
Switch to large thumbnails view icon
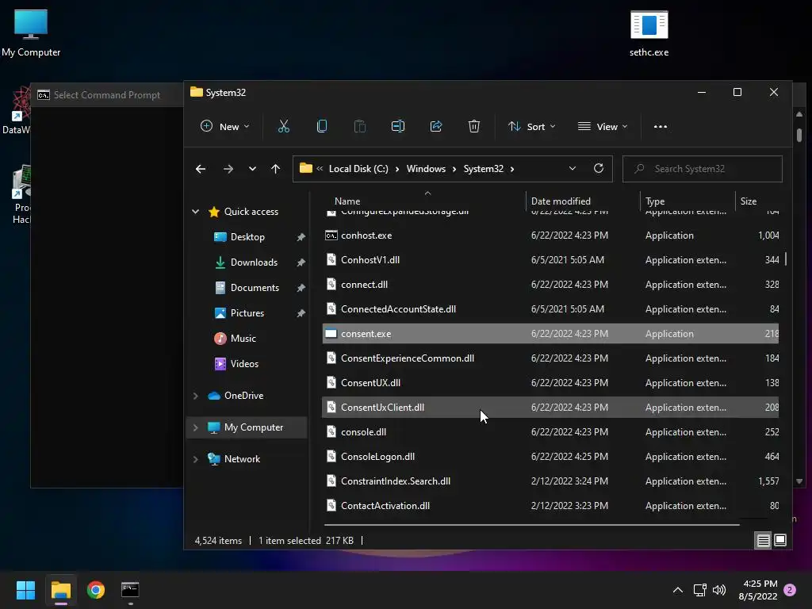coord(780,541)
